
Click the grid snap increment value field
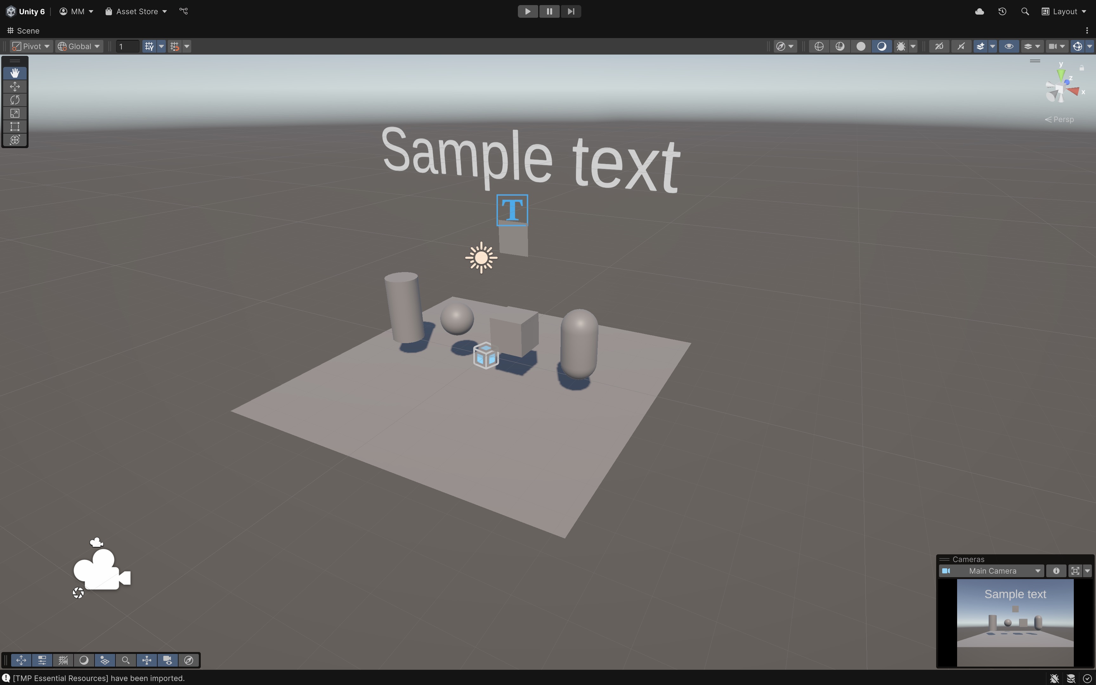127,46
